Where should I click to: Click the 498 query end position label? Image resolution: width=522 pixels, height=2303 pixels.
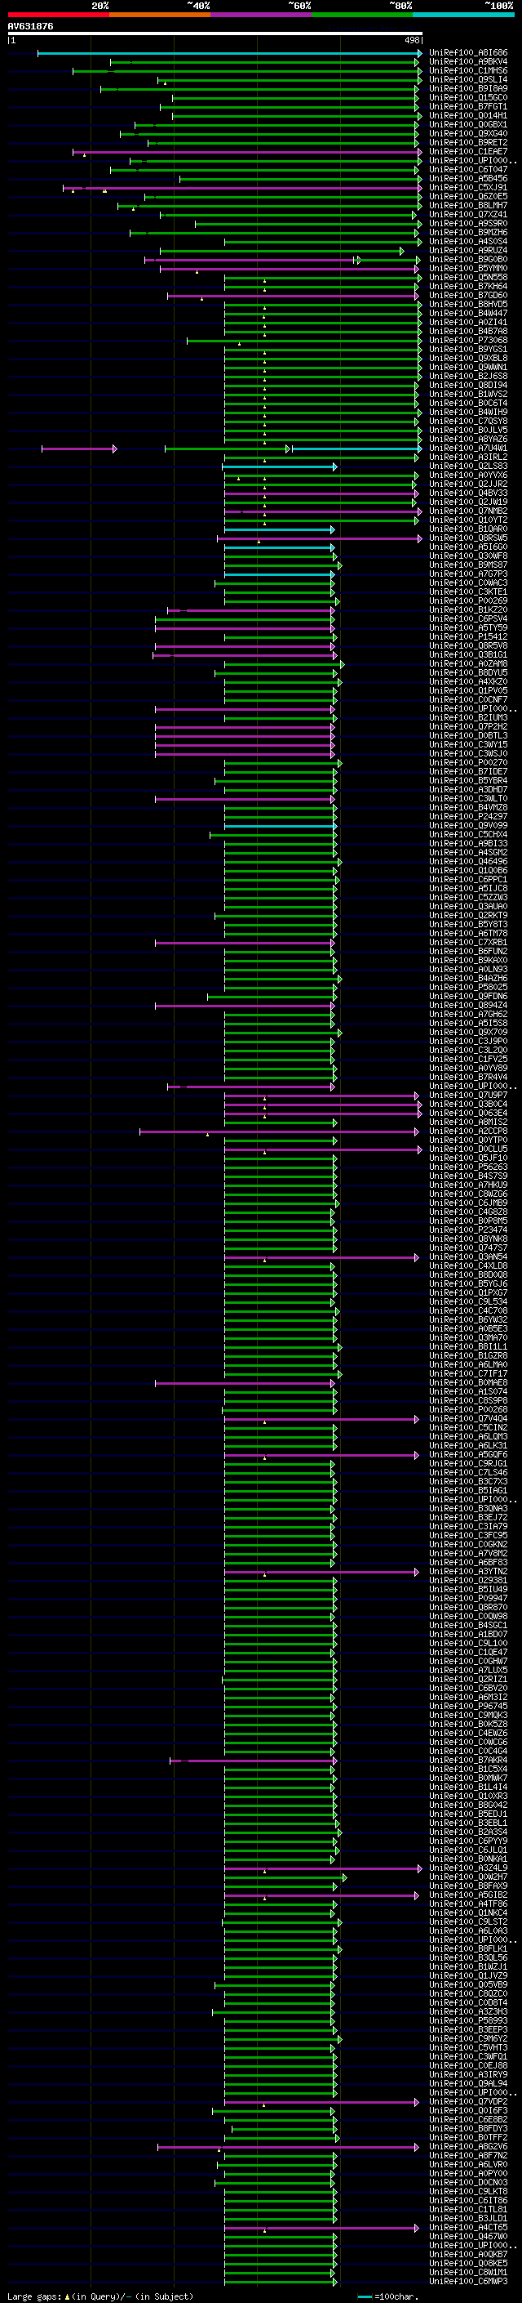click(x=411, y=40)
